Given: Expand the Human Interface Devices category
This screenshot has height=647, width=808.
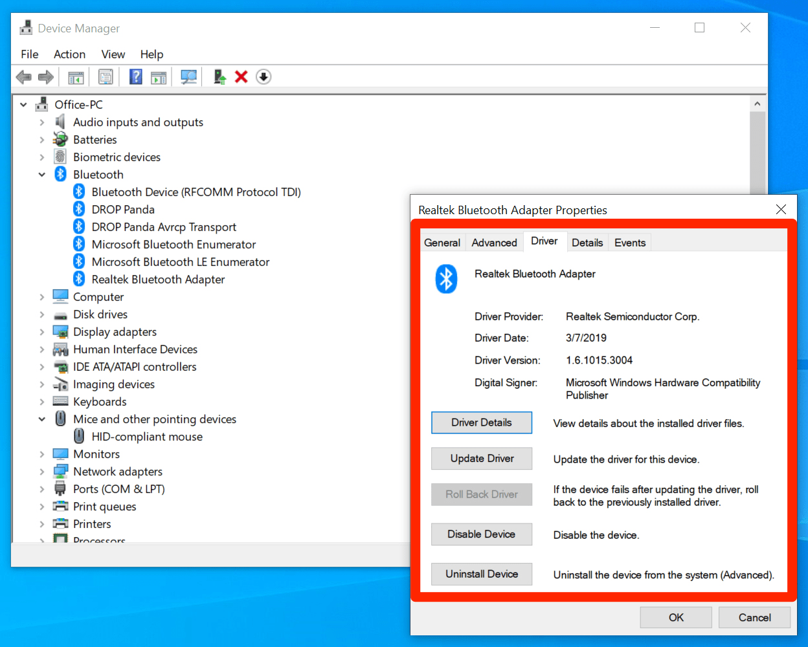Looking at the screenshot, I should [x=41, y=349].
